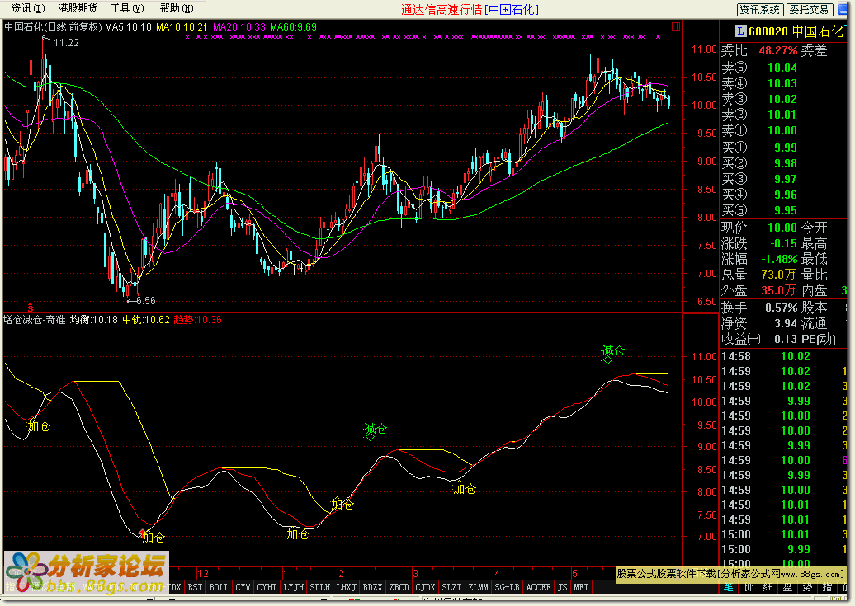
Task: Click the chart title 中国石化(日线,前复权)
Action: pos(54,26)
